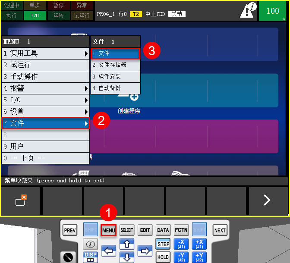Select 0 -- 下页 -- menu entry
The width and height of the screenshot is (290, 263).
point(45,158)
